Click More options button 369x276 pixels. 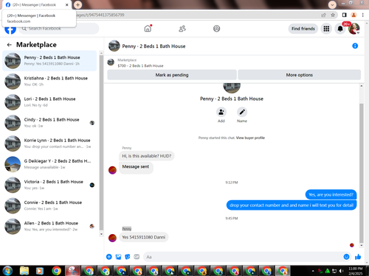(x=299, y=75)
